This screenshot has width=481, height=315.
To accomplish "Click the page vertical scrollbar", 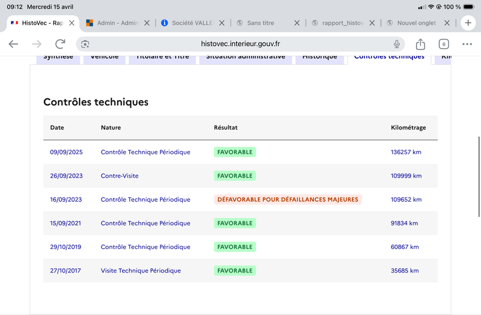I will click(x=479, y=176).
